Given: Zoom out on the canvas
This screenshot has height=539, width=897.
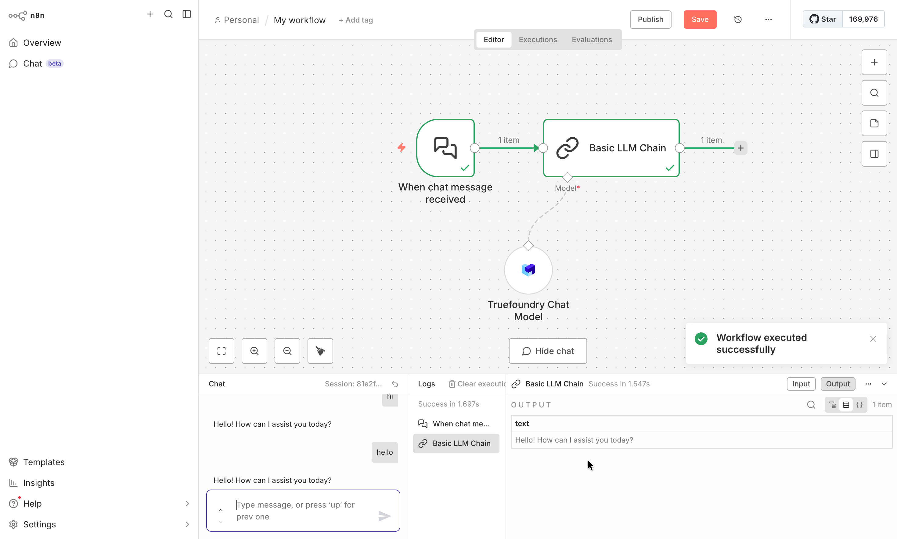Looking at the screenshot, I should (x=287, y=350).
